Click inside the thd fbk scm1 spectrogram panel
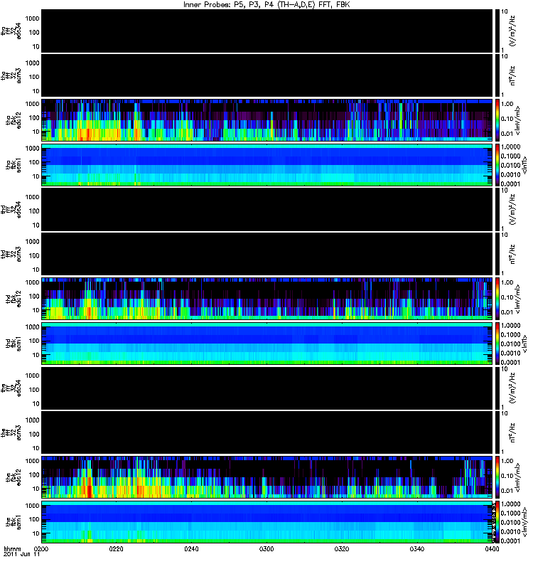533x569 pixels. click(267, 344)
